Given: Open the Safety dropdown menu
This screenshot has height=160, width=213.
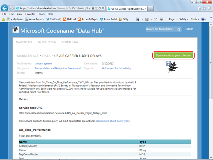Looking at the screenshot, I should (184, 19).
